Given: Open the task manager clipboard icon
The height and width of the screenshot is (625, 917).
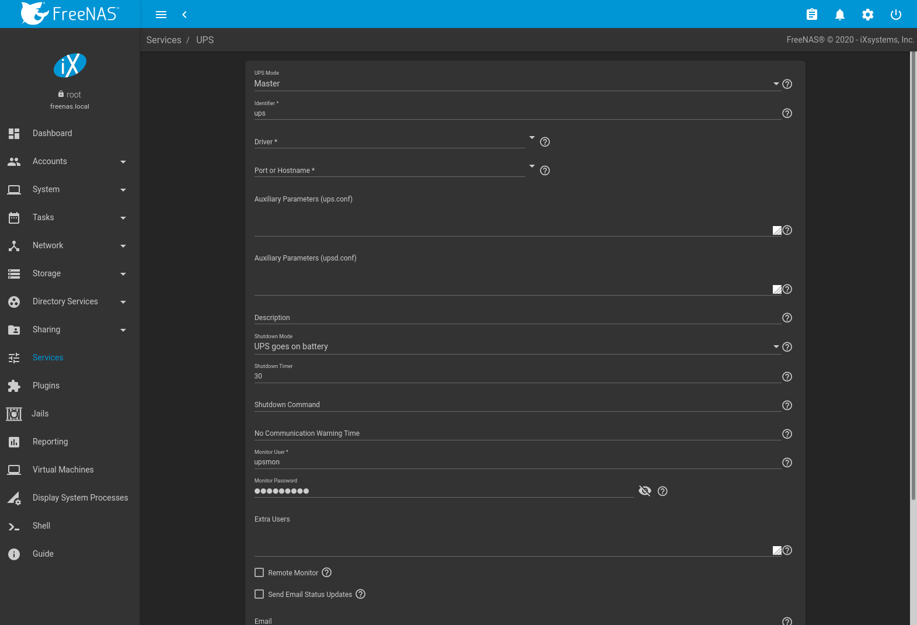Looking at the screenshot, I should [811, 15].
